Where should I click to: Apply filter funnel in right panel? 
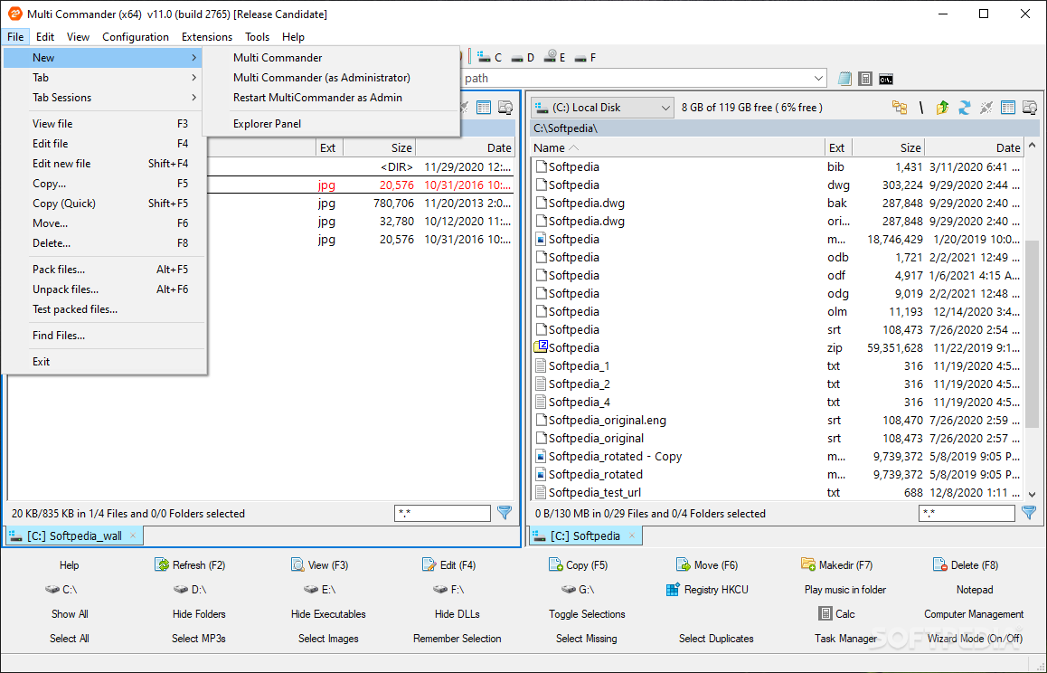[x=1029, y=513]
